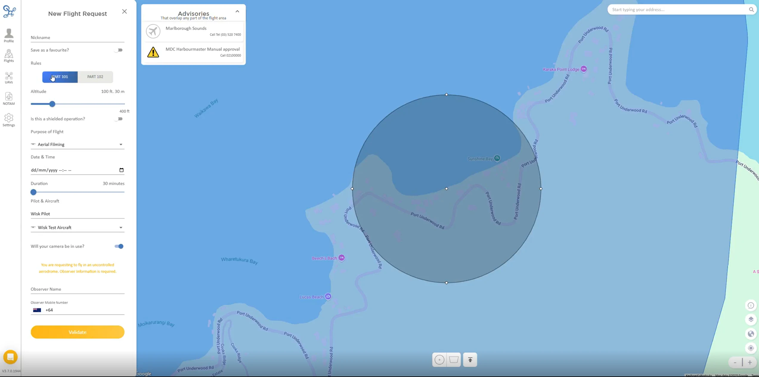Click the Altitude slider handle

click(52, 104)
